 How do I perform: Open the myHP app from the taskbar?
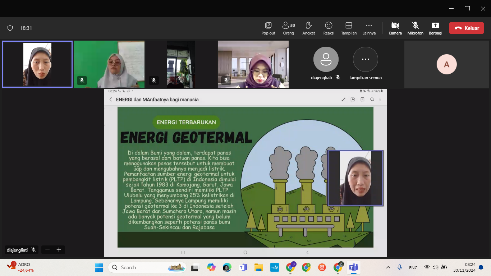[275, 267]
